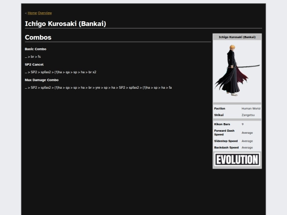The height and width of the screenshot is (215, 287).
Task: Click the Shikai label in infobox
Action: pos(219,115)
